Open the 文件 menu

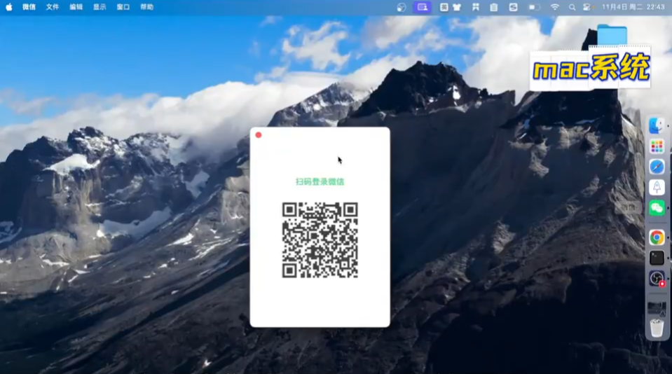click(53, 7)
